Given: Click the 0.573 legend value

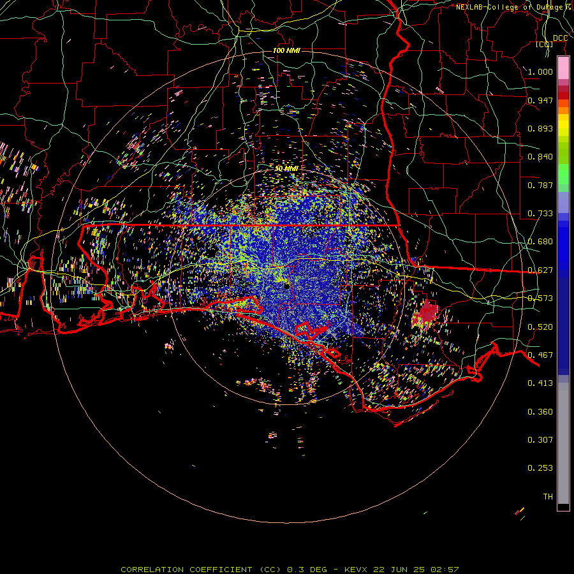Looking at the screenshot, I should 540,298.
